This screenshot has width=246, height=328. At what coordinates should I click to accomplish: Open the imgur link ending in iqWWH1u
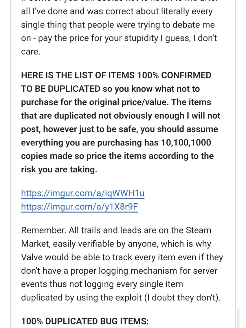click(x=82, y=193)
